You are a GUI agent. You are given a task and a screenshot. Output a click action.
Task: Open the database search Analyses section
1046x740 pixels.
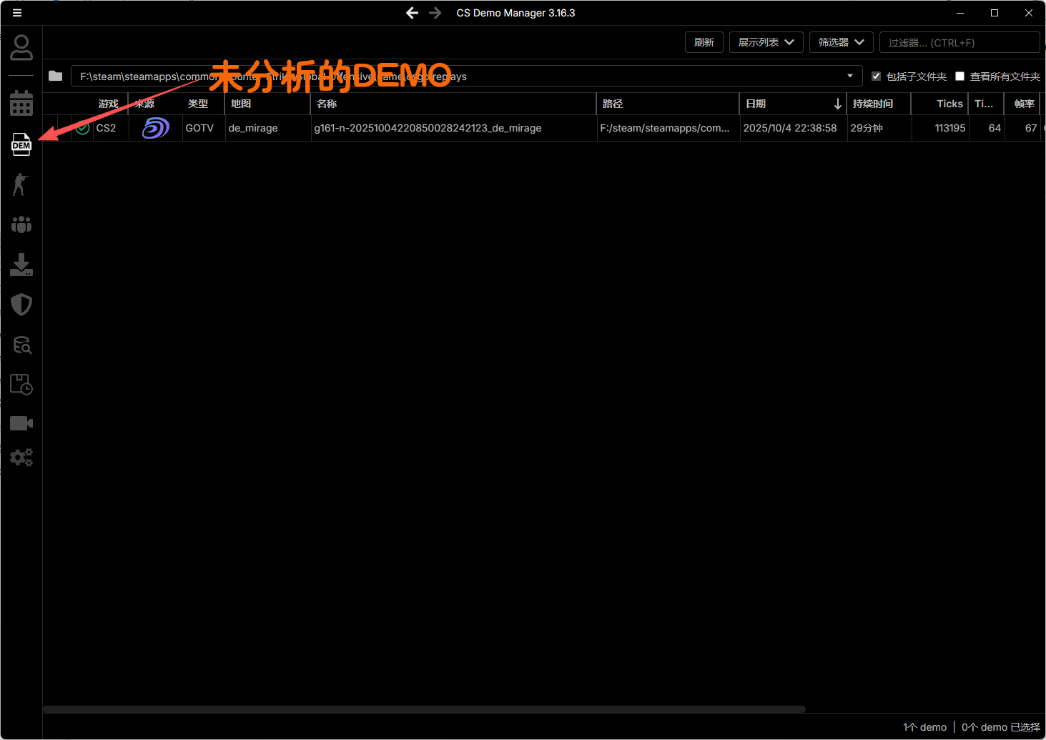click(21, 345)
